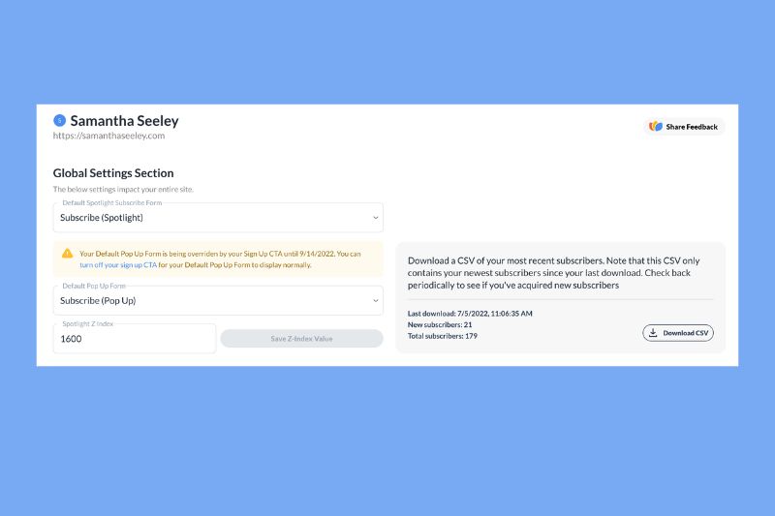775x516 pixels.
Task: Click the CSV download description paragraph
Action: click(553, 273)
